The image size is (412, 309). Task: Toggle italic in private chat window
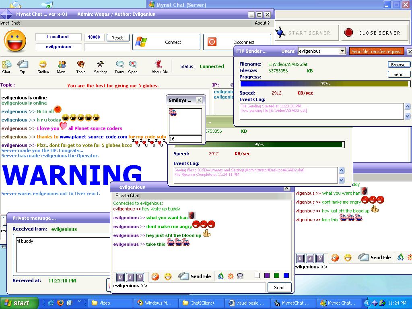point(130,277)
